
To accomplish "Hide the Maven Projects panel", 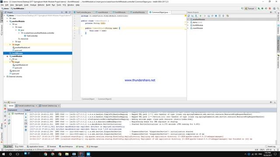I will 275,12.
